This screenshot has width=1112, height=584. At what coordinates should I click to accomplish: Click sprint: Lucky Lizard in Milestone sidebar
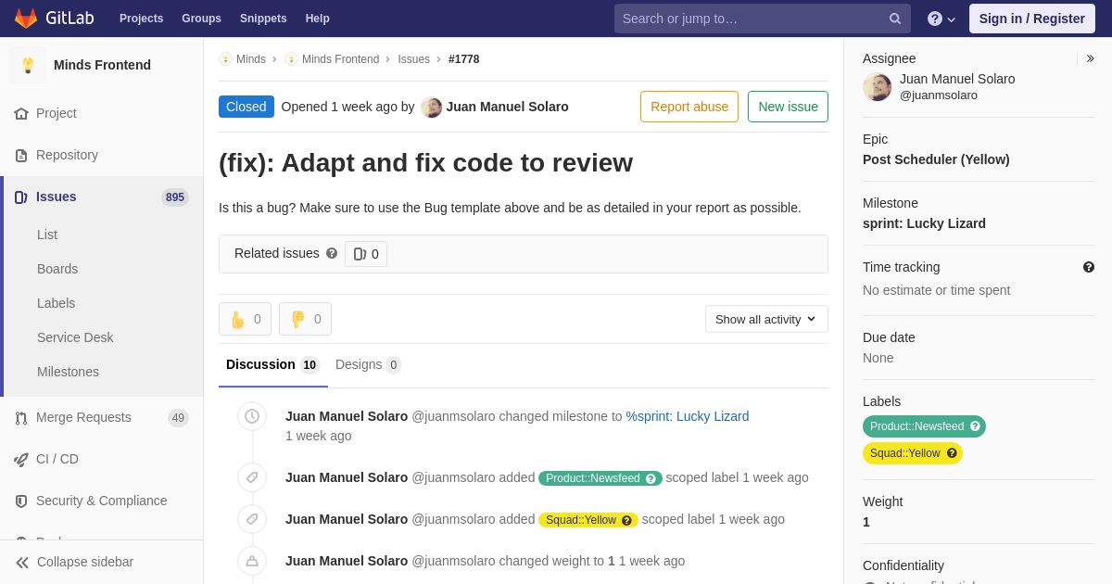click(924, 223)
